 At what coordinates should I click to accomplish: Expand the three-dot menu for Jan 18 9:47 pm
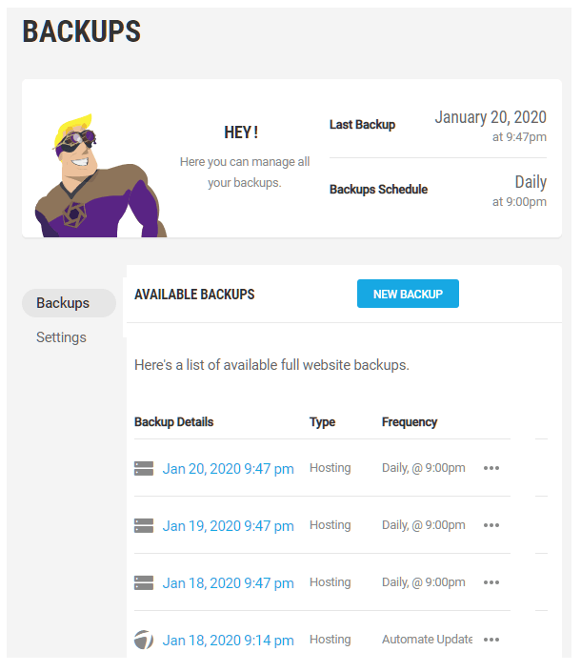pyautogui.click(x=491, y=582)
